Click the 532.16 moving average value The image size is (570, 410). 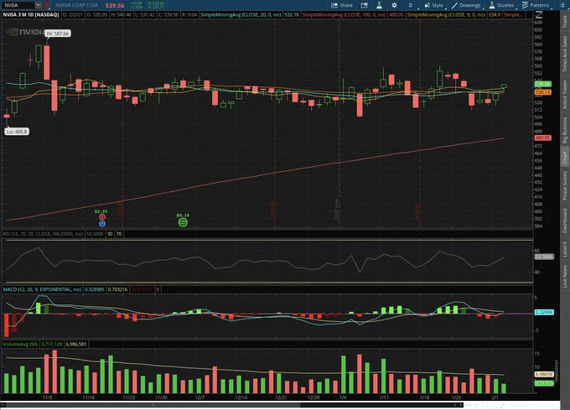click(292, 15)
